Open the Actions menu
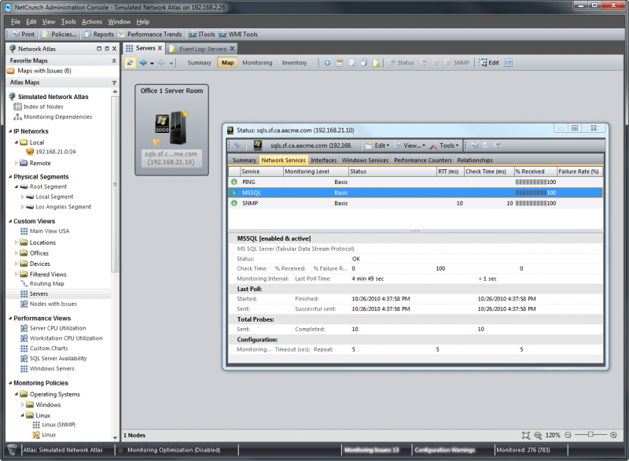The width and height of the screenshot is (629, 461). pos(92,22)
